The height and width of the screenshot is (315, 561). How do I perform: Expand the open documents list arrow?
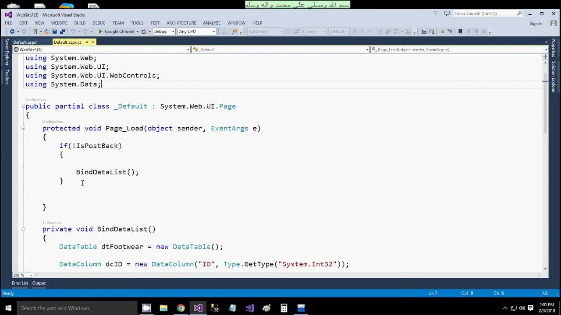point(546,42)
